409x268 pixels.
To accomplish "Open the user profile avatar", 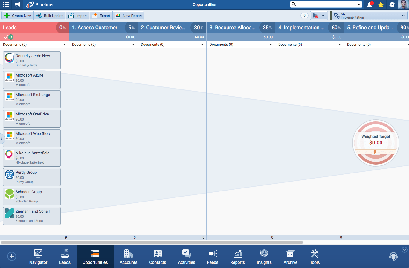I will point(403,4).
